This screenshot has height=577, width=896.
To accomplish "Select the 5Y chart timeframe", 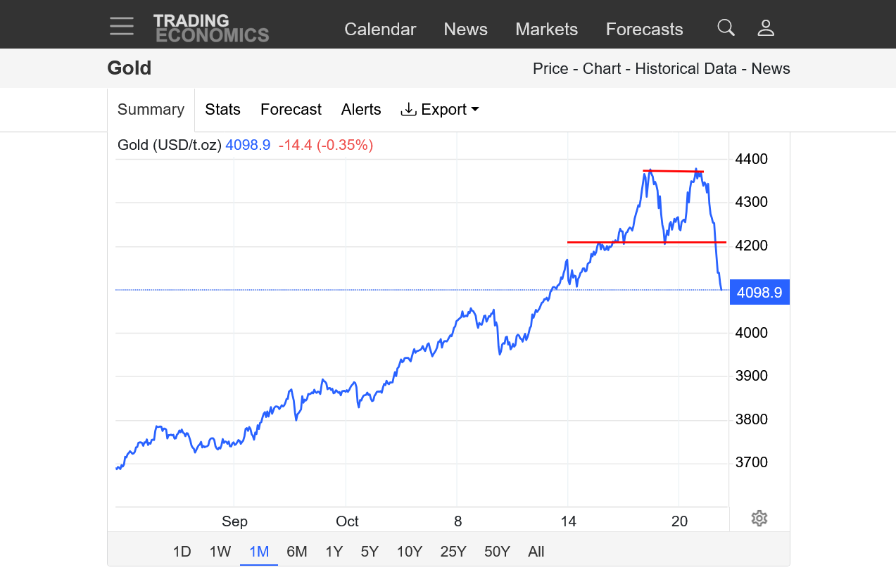I will tap(370, 552).
